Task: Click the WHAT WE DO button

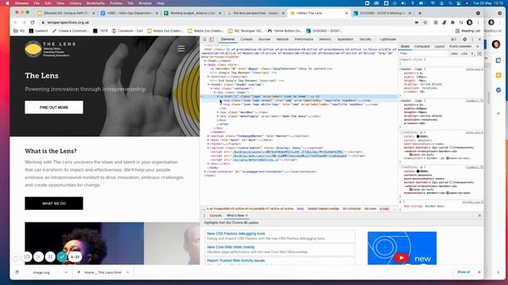Action: pos(54,203)
